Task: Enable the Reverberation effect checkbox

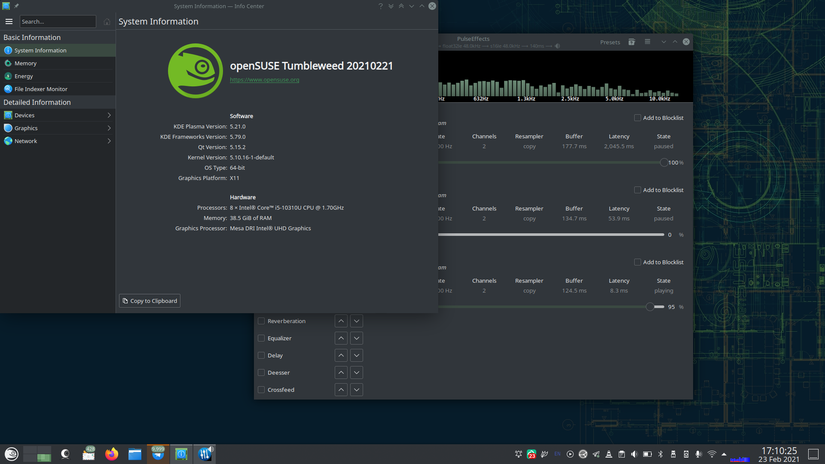Action: coord(261,321)
